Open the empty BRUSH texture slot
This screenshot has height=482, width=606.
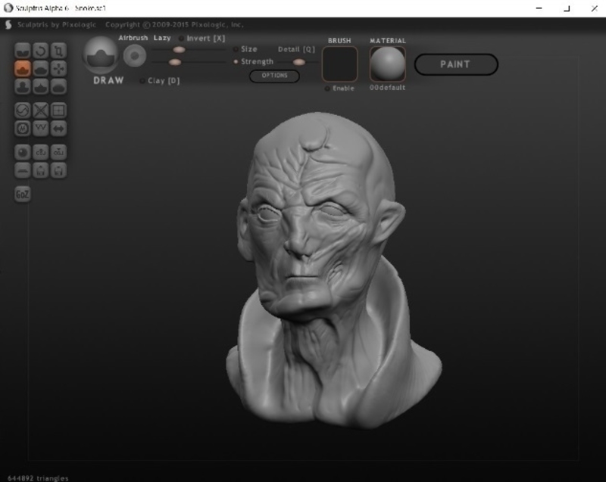click(339, 64)
